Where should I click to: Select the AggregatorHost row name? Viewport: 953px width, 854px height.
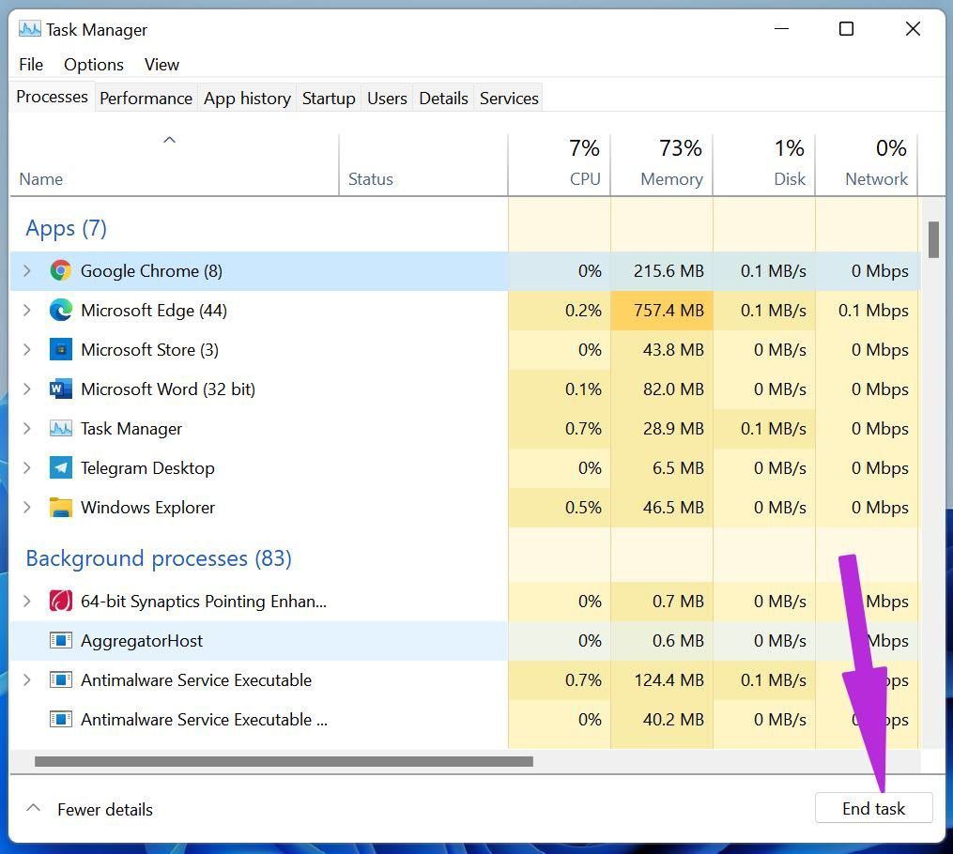tap(142, 641)
